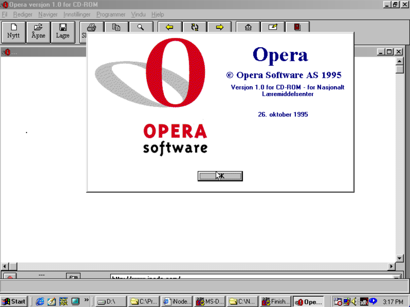
Task: Launch Internet Explorer from quick launch
Action: 40,301
